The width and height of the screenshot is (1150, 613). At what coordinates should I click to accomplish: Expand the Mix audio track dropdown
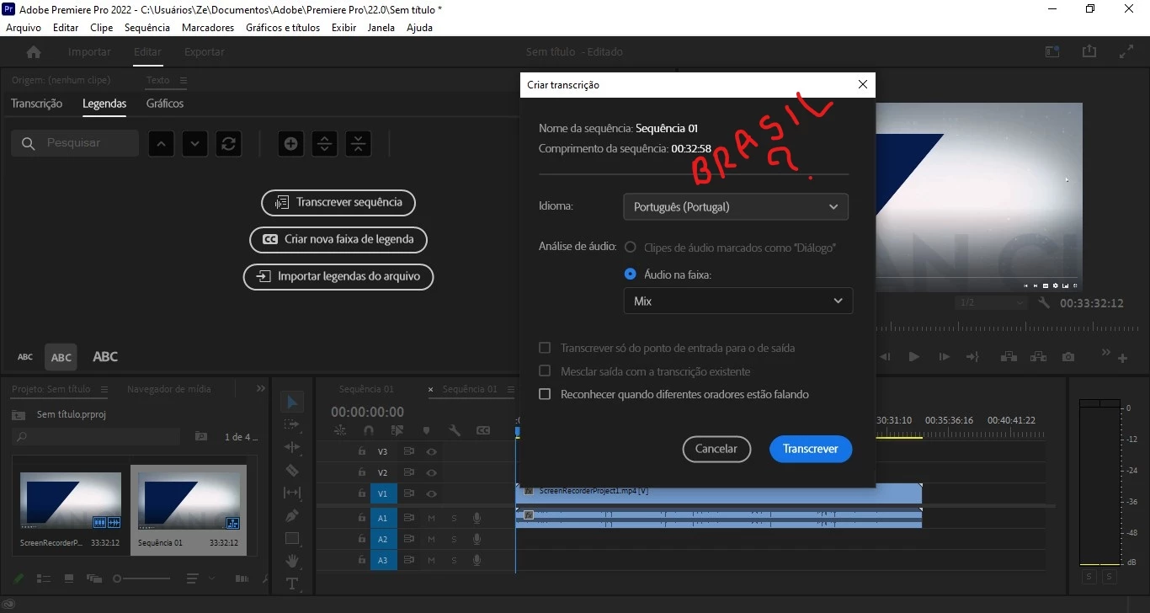(x=738, y=301)
